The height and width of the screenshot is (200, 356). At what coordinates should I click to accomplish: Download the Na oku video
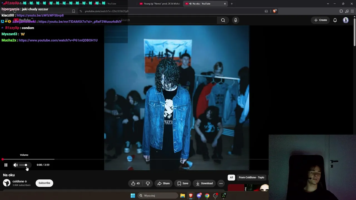(x=204, y=183)
